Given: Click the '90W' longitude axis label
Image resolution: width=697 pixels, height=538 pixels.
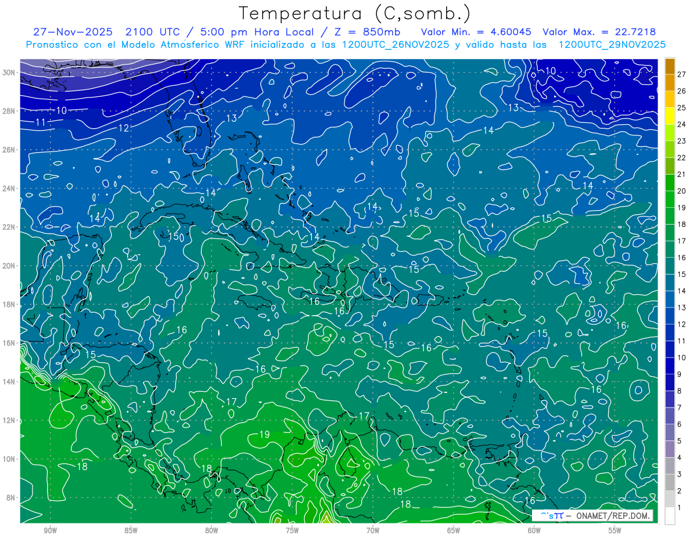Looking at the screenshot, I should (x=51, y=530).
